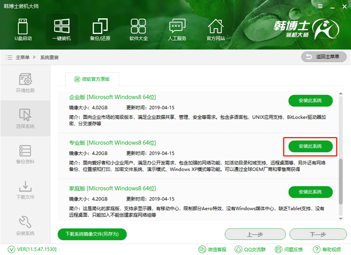Open the 安装系统 sidebar step

click(25, 225)
